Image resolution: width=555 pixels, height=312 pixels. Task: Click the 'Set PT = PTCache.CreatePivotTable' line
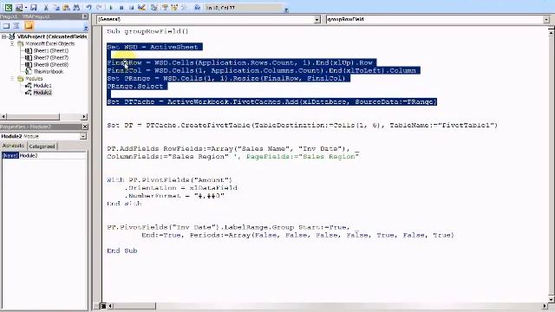[303, 125]
